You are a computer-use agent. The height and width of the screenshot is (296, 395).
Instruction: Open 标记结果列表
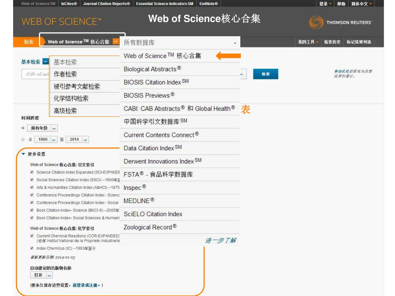click(359, 42)
